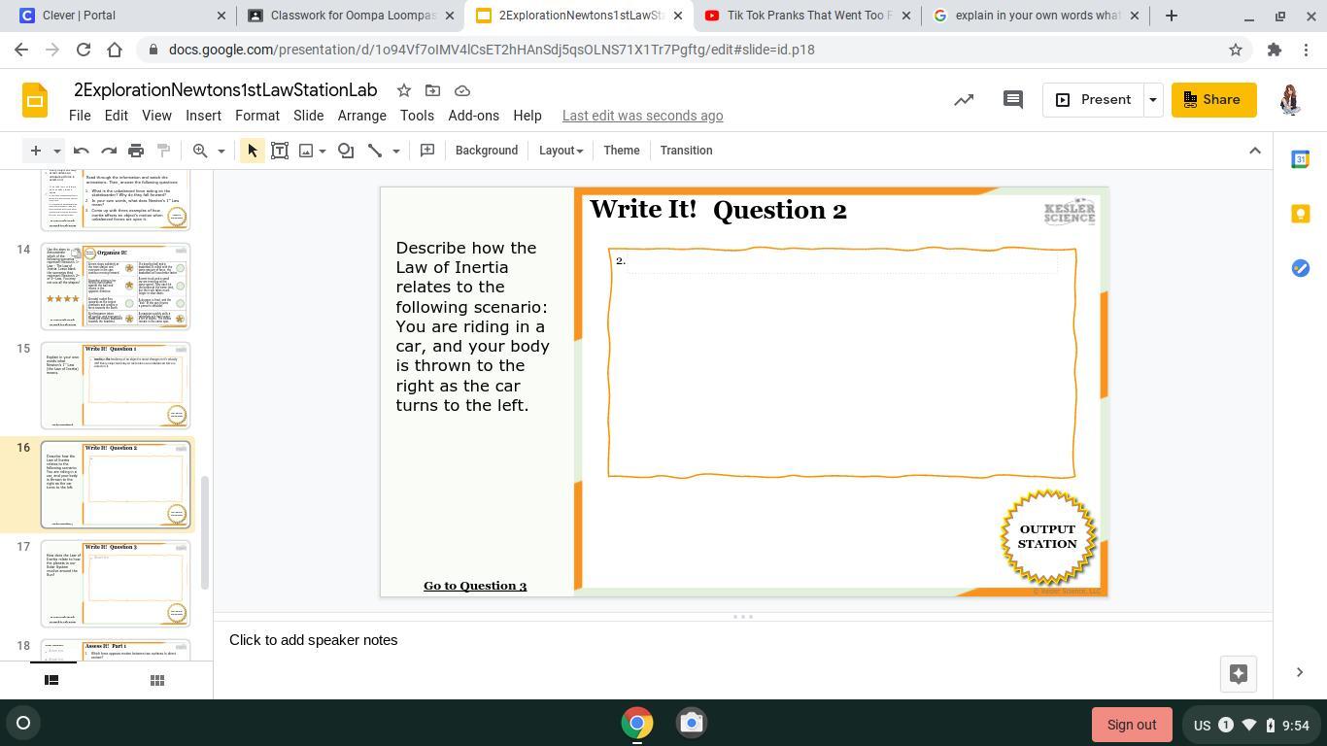Screen dimensions: 1327x746
Task: Switch to grid view
Action: point(157,680)
